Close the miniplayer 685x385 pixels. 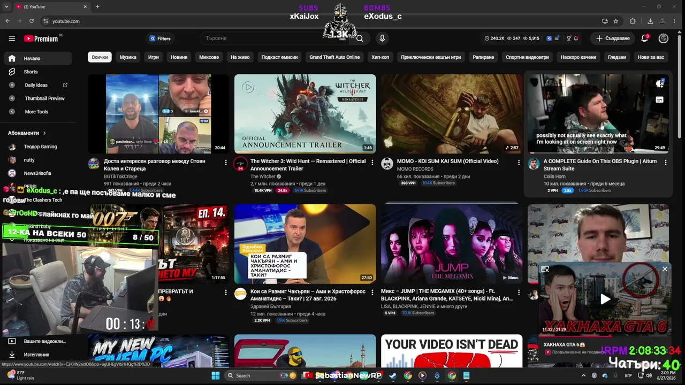(665, 269)
